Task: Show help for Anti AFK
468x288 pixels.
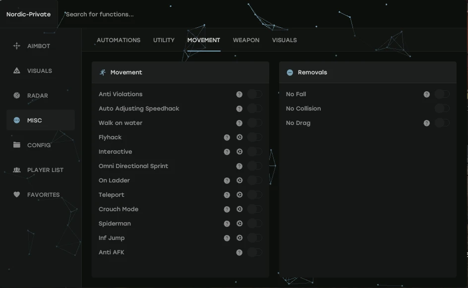Action: 239,252
